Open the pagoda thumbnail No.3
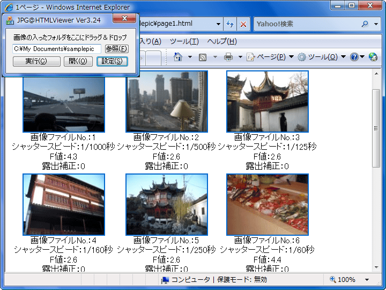Image resolution: width=386 pixels, height=290 pixels. point(268,102)
